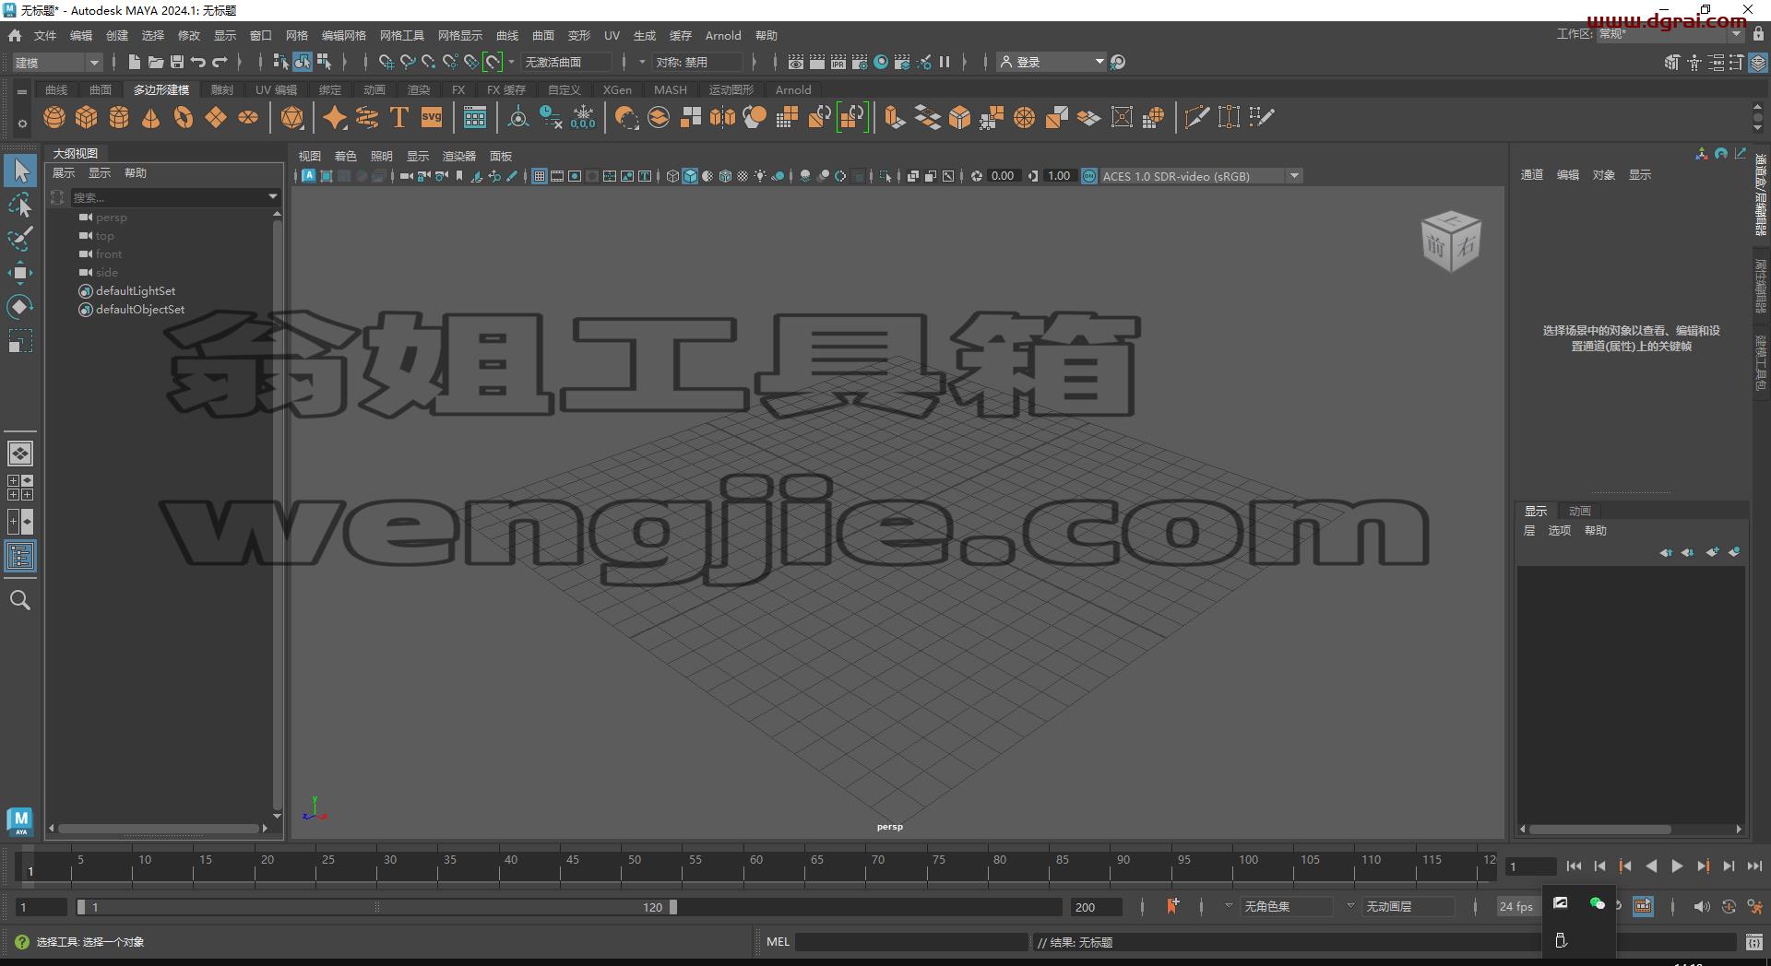This screenshot has width=1771, height=966.
Task: Activate the Paint selection tool
Action: (x=20, y=239)
